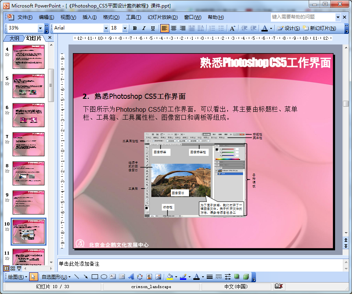Add a new slide (新幻灯片)
The image size is (352, 294).
pos(319,28)
